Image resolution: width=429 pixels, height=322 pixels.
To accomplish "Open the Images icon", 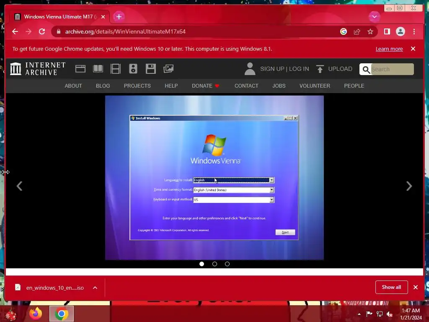I will click(x=168, y=69).
